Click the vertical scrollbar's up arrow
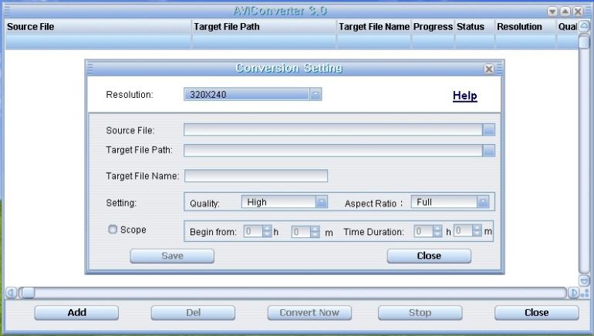594x336 pixels. pyautogui.click(x=584, y=26)
